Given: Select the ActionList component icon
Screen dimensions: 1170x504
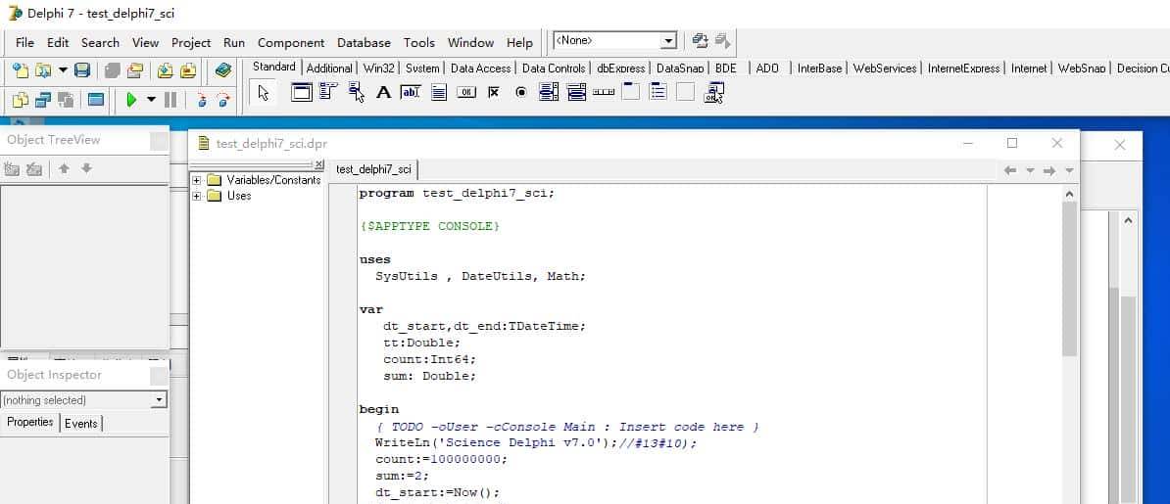Looking at the screenshot, I should pos(714,92).
